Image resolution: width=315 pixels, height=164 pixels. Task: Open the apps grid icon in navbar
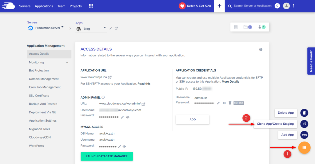(x=91, y=6)
